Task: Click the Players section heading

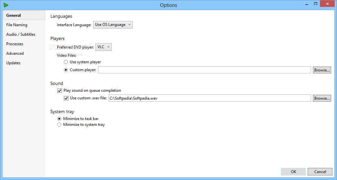Action: pyautogui.click(x=57, y=39)
